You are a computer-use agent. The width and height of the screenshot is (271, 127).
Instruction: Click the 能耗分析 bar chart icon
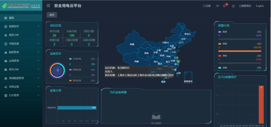[6, 35]
